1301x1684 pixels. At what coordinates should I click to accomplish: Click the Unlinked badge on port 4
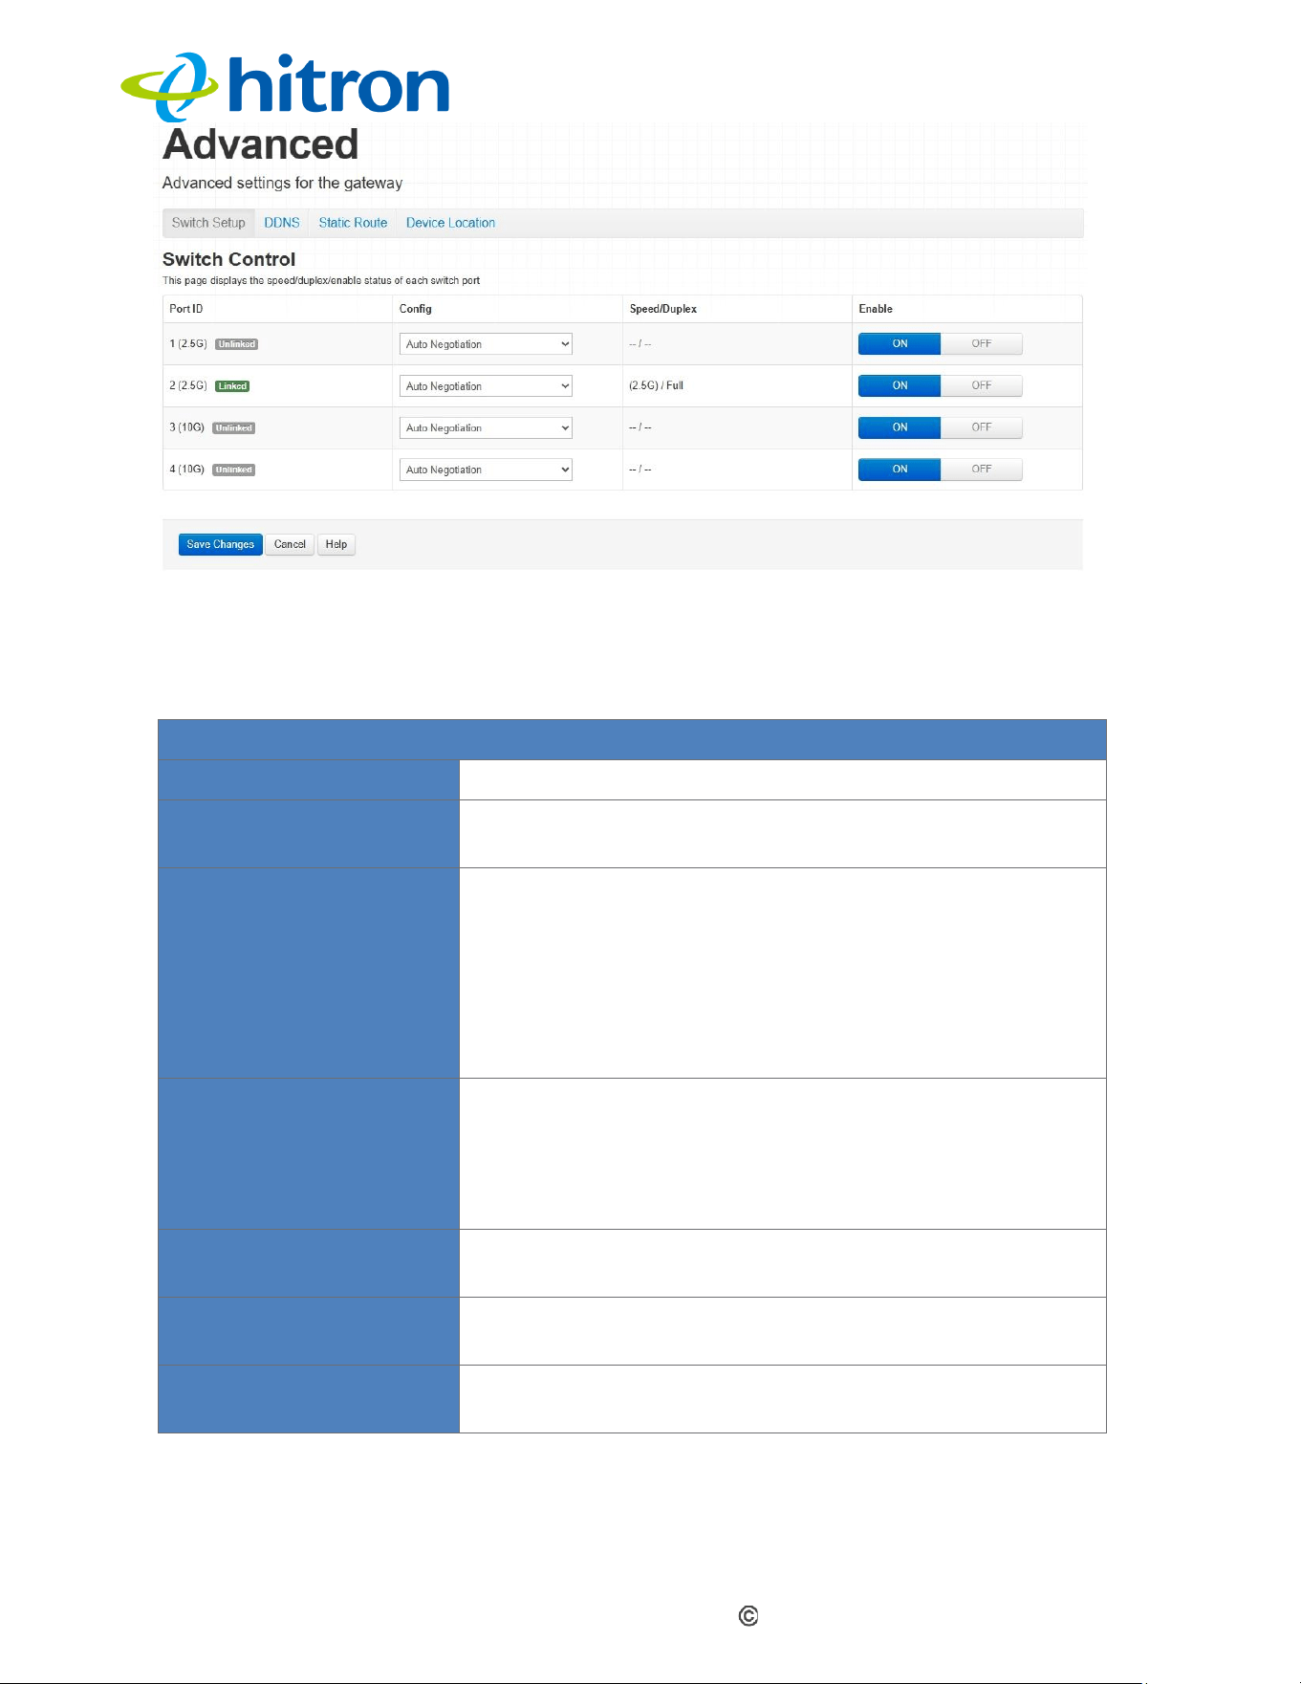coord(233,470)
